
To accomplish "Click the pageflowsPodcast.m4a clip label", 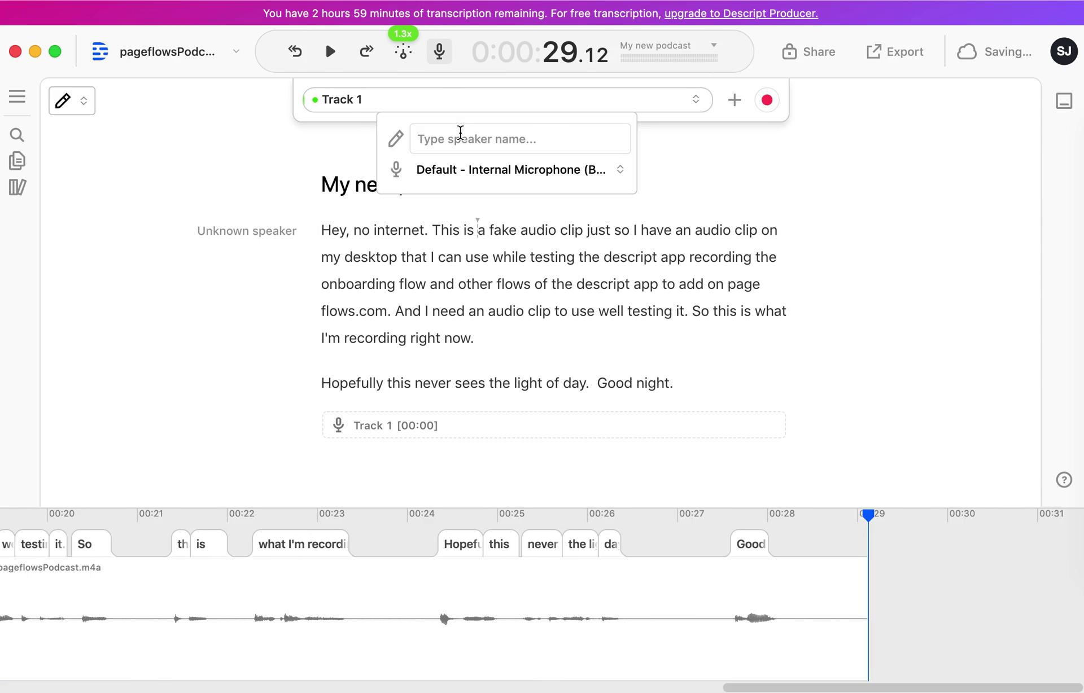I will pos(50,568).
